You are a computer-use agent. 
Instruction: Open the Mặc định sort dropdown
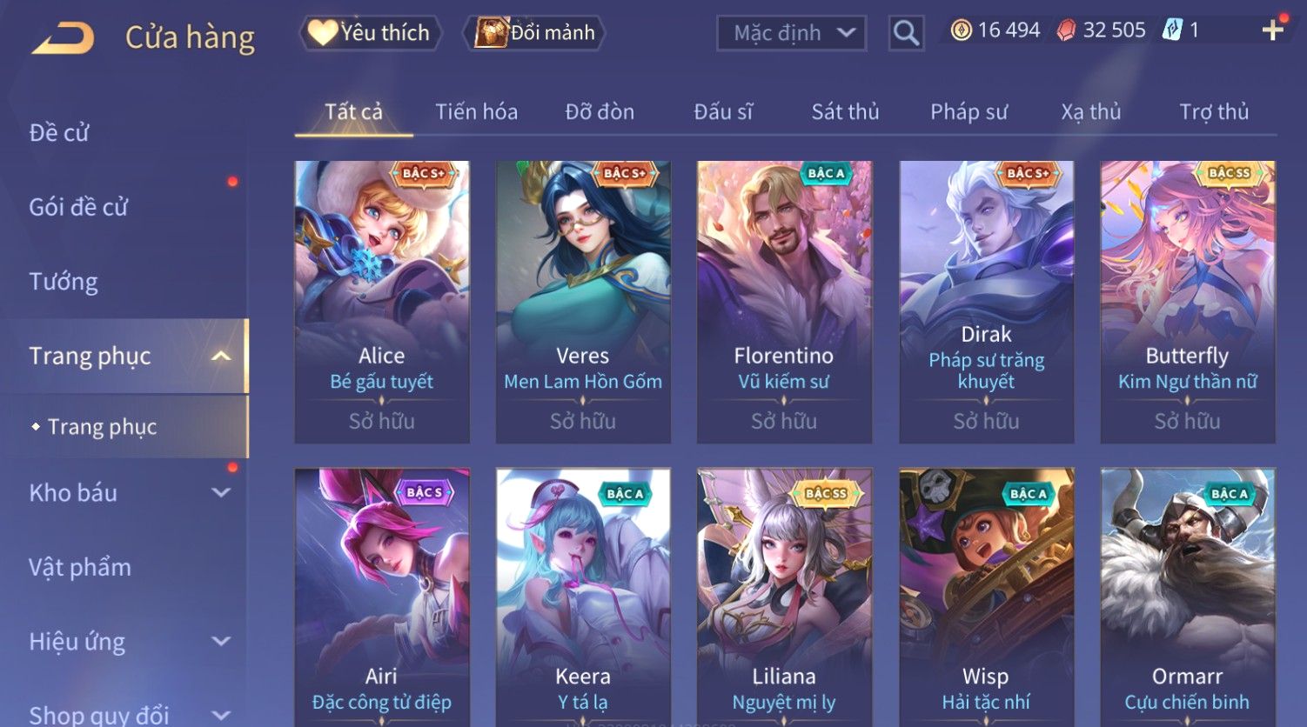click(x=792, y=34)
